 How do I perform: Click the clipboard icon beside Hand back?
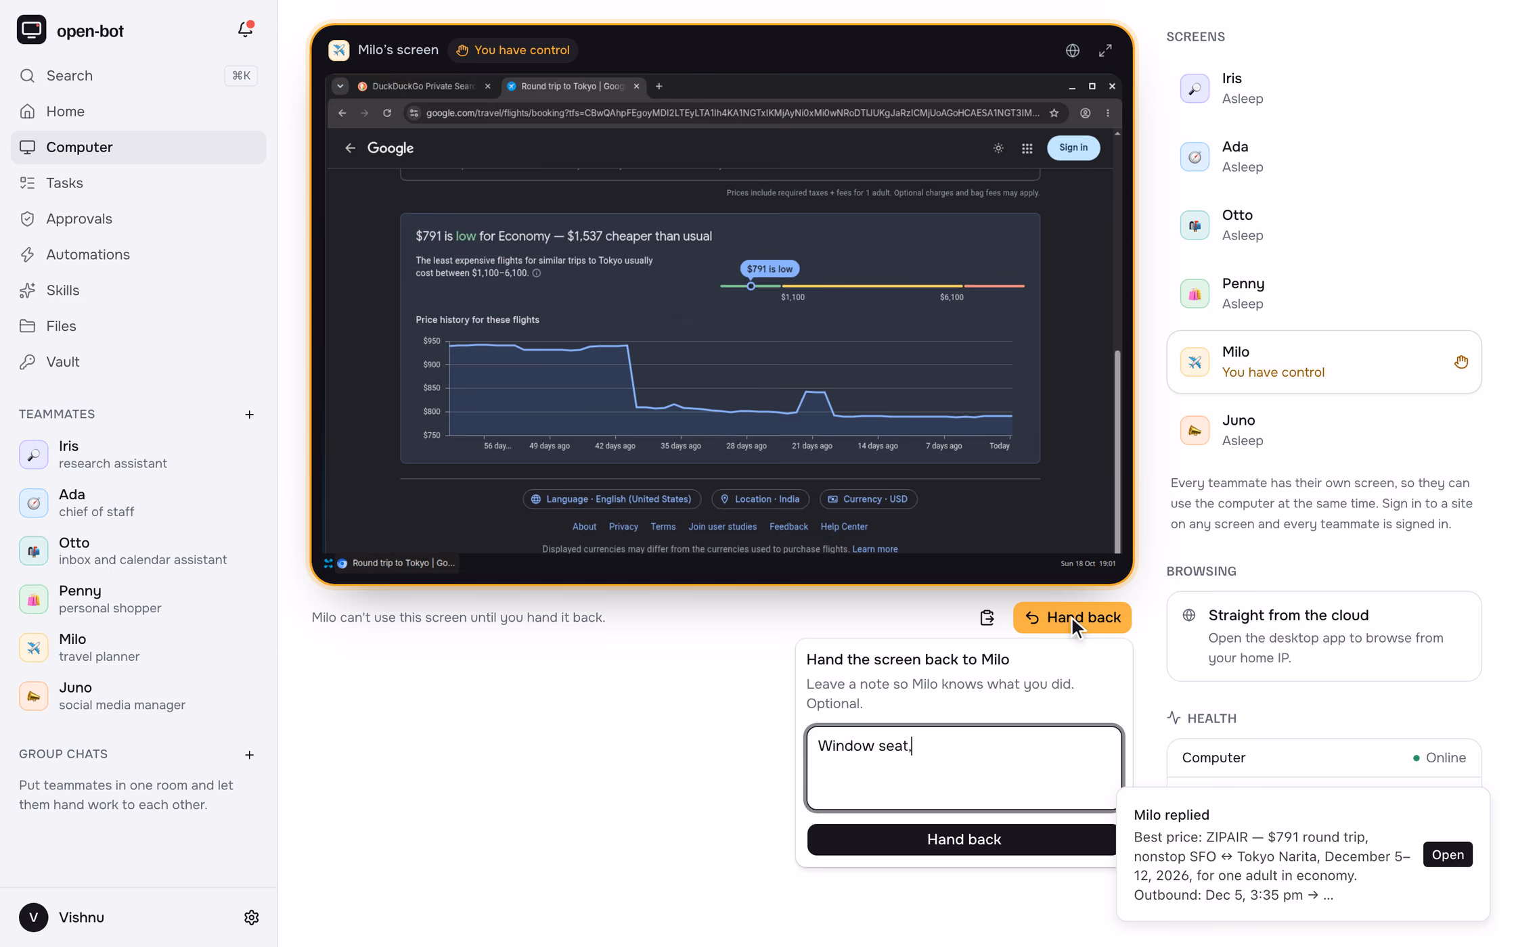pyautogui.click(x=987, y=618)
